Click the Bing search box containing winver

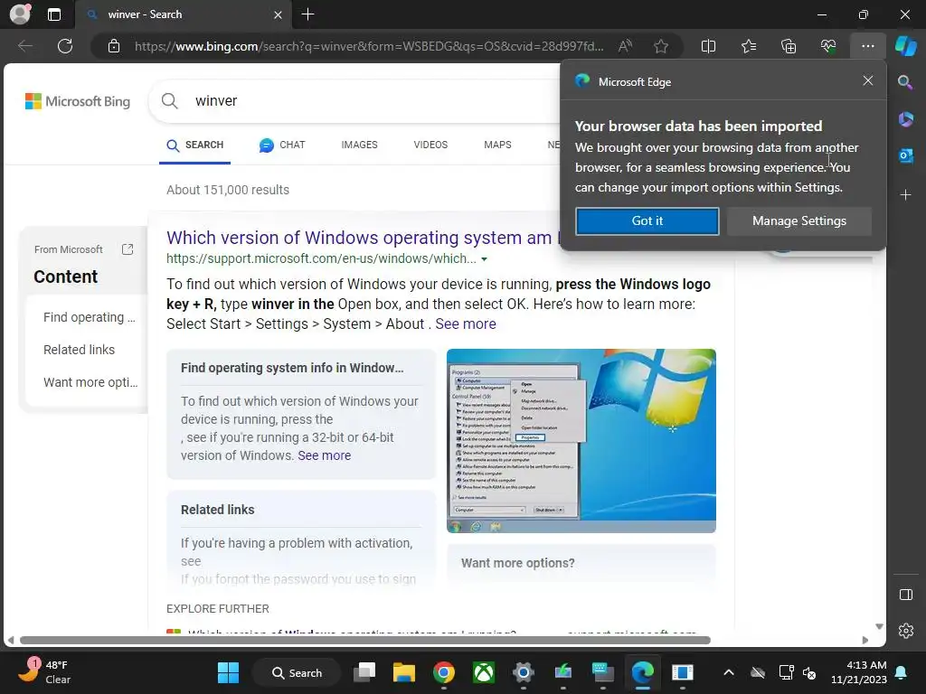[x=354, y=101]
